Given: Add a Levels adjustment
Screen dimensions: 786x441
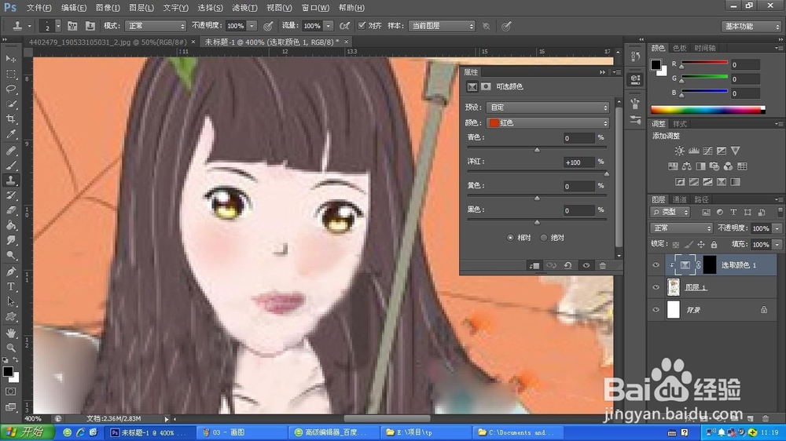Looking at the screenshot, I should click(x=694, y=151).
